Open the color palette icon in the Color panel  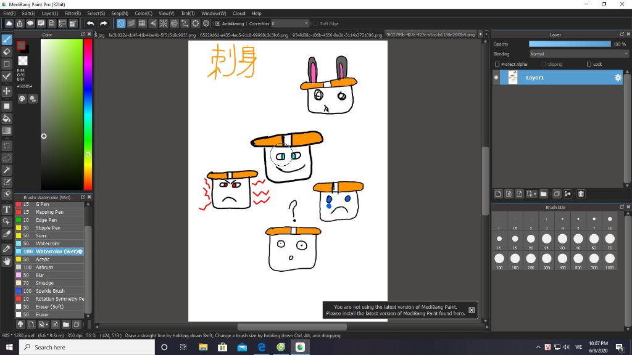(x=22, y=99)
